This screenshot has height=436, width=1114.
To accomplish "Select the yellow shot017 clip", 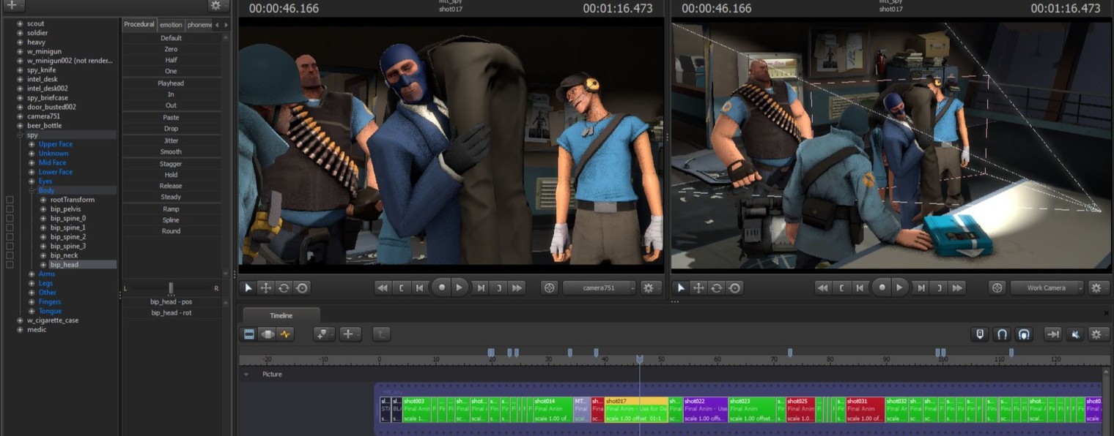I will (x=636, y=410).
